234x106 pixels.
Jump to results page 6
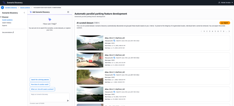click(x=218, y=31)
